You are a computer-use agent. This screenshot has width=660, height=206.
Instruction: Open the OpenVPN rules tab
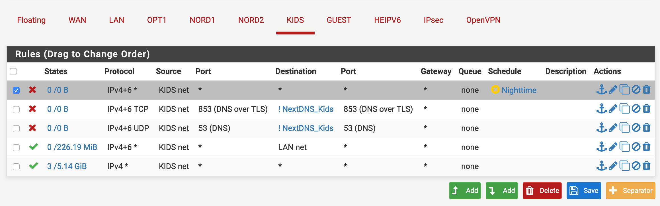click(x=483, y=20)
